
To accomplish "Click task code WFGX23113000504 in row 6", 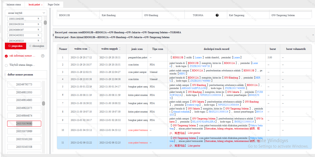I will coord(211,95).
